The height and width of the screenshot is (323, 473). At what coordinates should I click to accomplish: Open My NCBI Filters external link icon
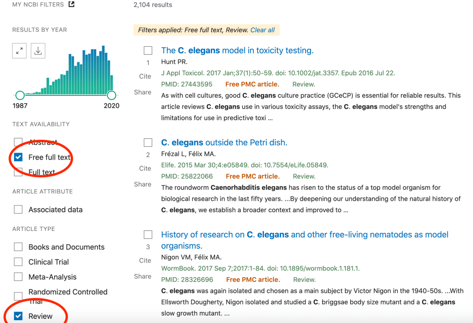pos(71,5)
